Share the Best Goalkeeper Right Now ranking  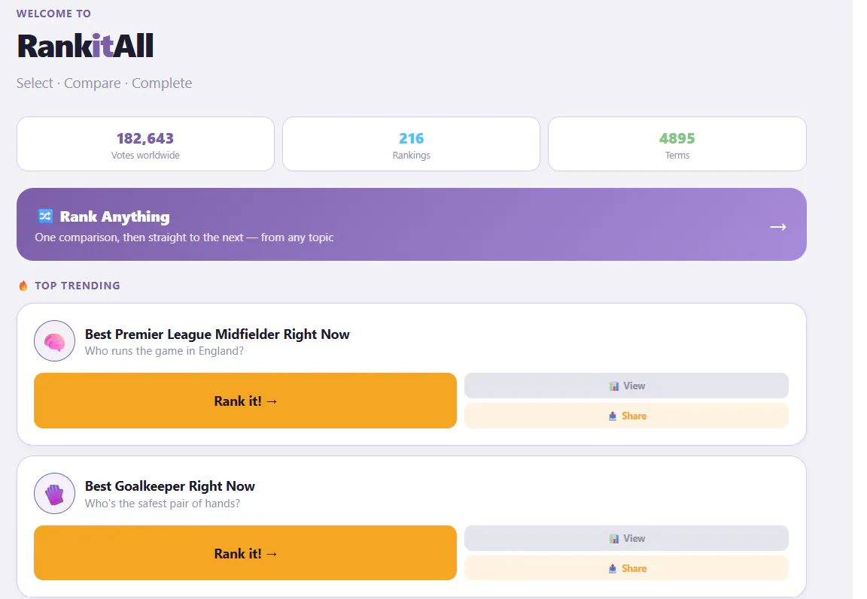coord(626,568)
